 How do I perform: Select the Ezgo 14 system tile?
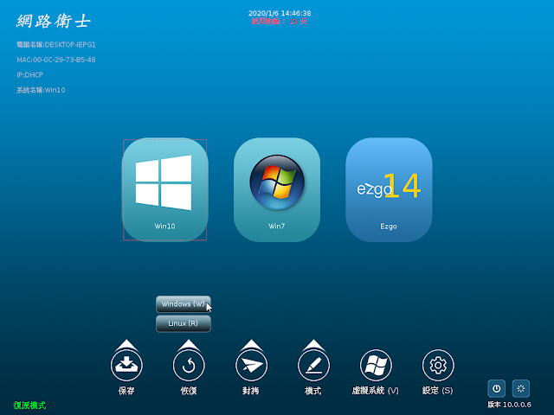coord(389,189)
